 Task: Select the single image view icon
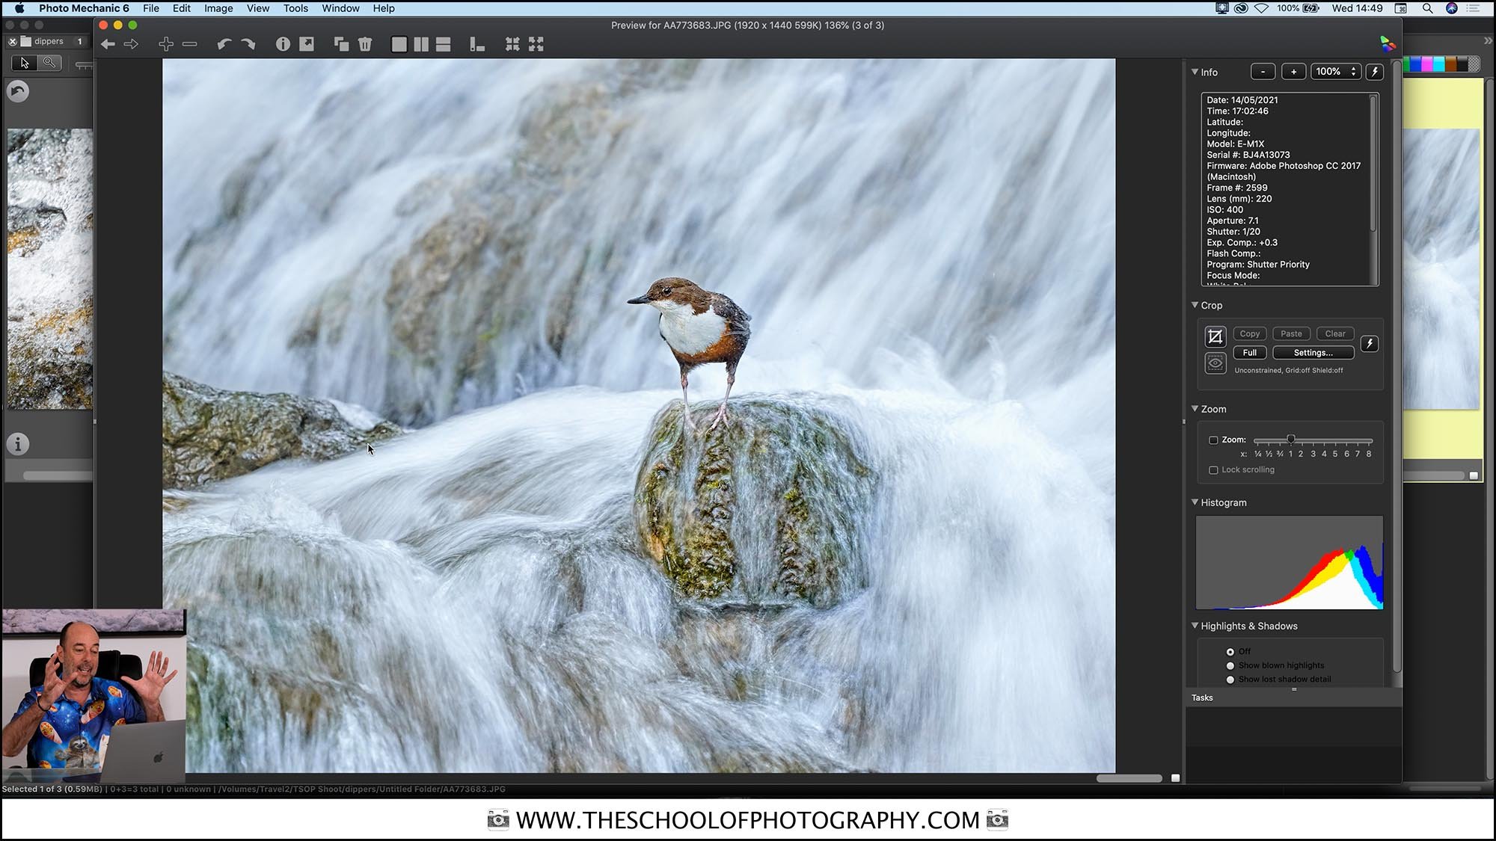(x=399, y=44)
